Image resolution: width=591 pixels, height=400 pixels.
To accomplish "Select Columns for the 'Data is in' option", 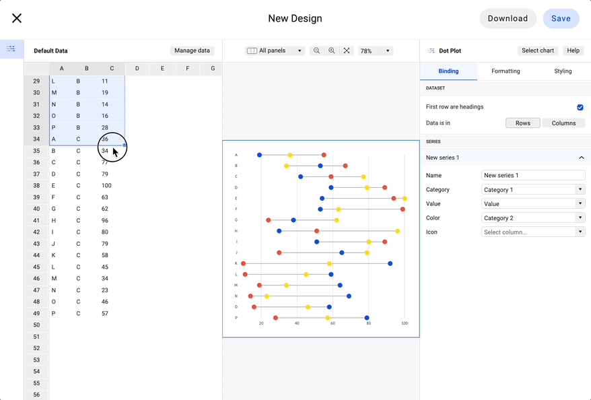I will coord(564,123).
